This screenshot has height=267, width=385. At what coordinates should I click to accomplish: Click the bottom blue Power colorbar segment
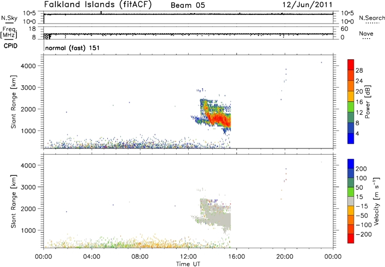[351, 138]
